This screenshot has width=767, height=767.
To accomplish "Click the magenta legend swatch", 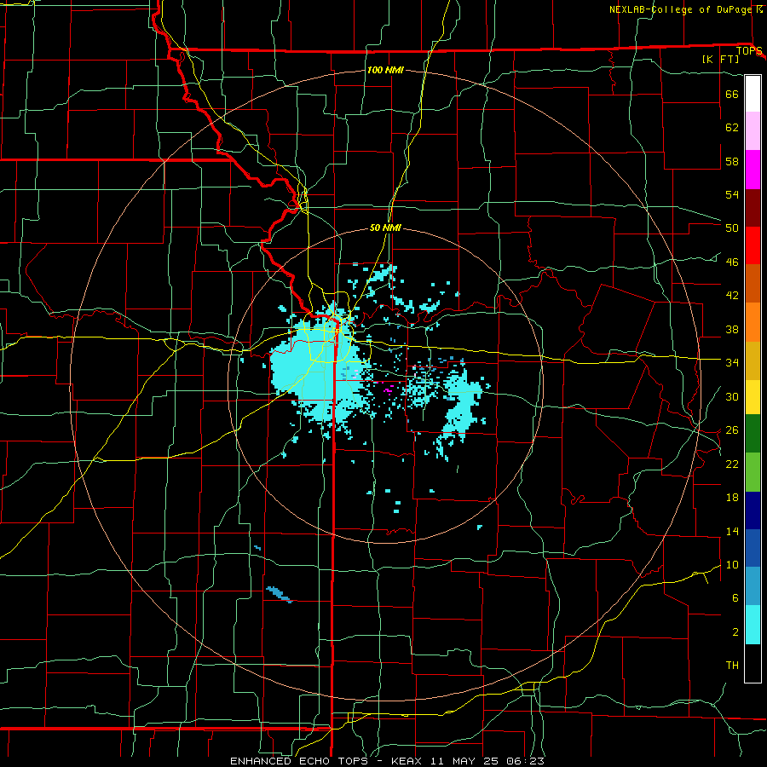I will 753,170.
